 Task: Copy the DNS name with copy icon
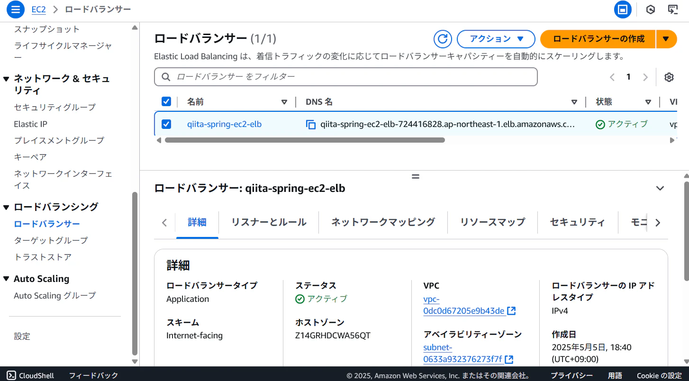click(x=311, y=125)
